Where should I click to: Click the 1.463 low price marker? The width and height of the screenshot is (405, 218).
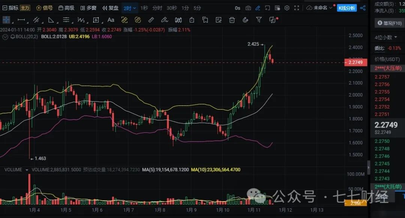coord(39,158)
